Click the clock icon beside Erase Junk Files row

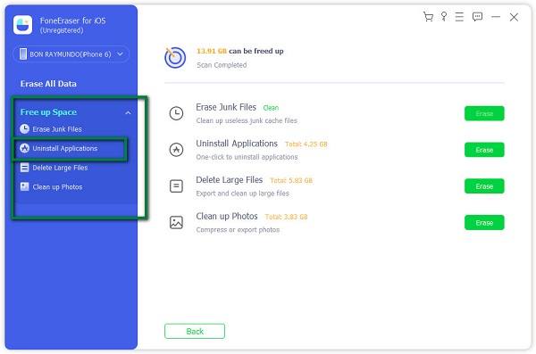176,113
